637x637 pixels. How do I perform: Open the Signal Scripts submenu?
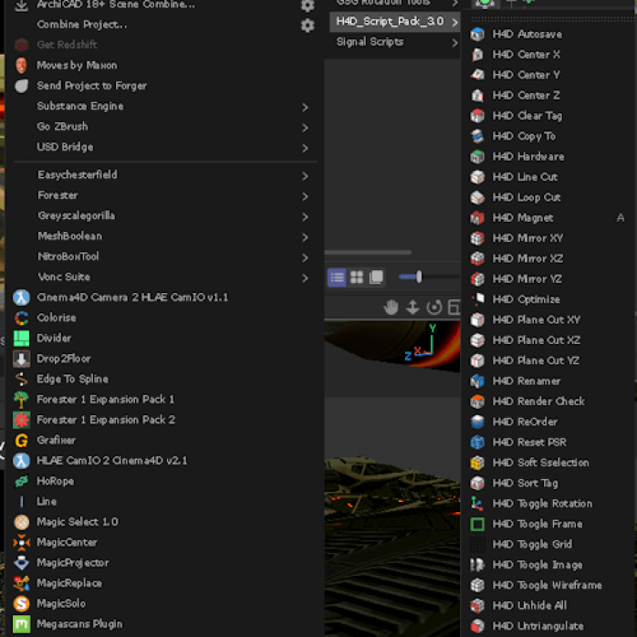(x=395, y=42)
